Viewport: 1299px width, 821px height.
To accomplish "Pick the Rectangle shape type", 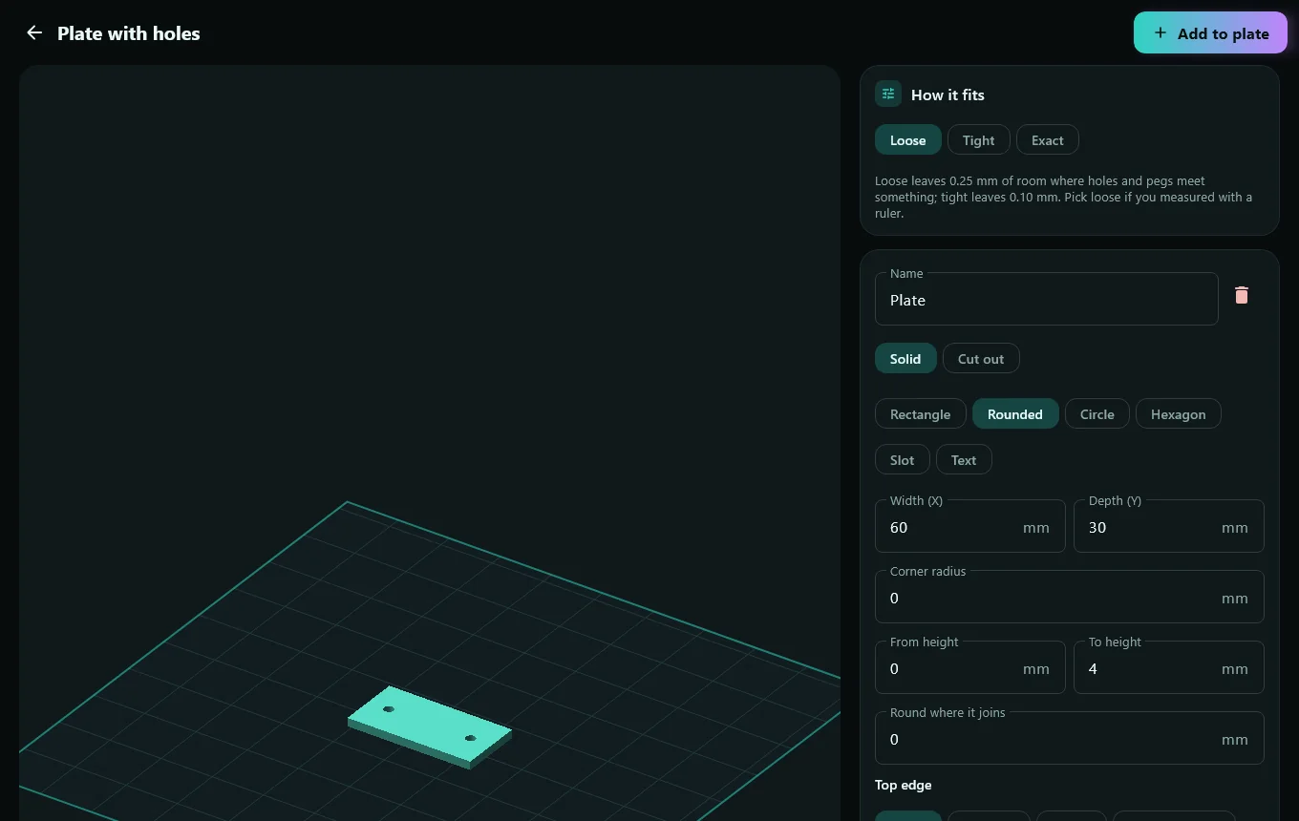I will pyautogui.click(x=920, y=413).
